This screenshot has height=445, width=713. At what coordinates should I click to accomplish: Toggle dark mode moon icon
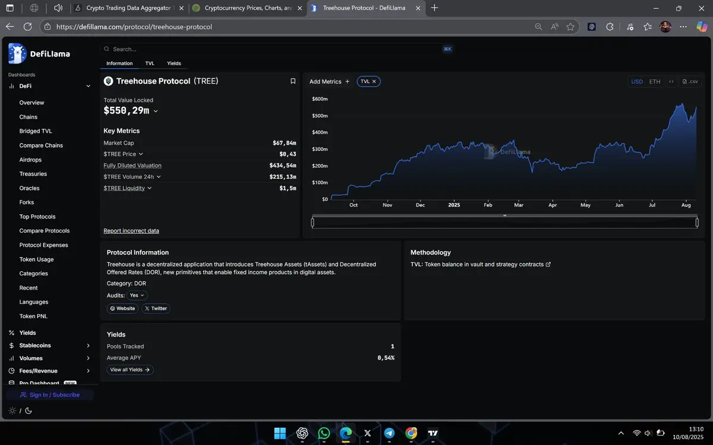[28, 411]
